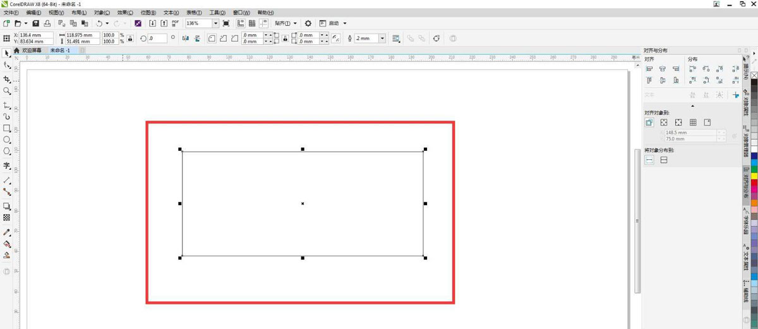The height and width of the screenshot is (329, 758).
Task: Click the rotation angle input field
Action: click(157, 39)
